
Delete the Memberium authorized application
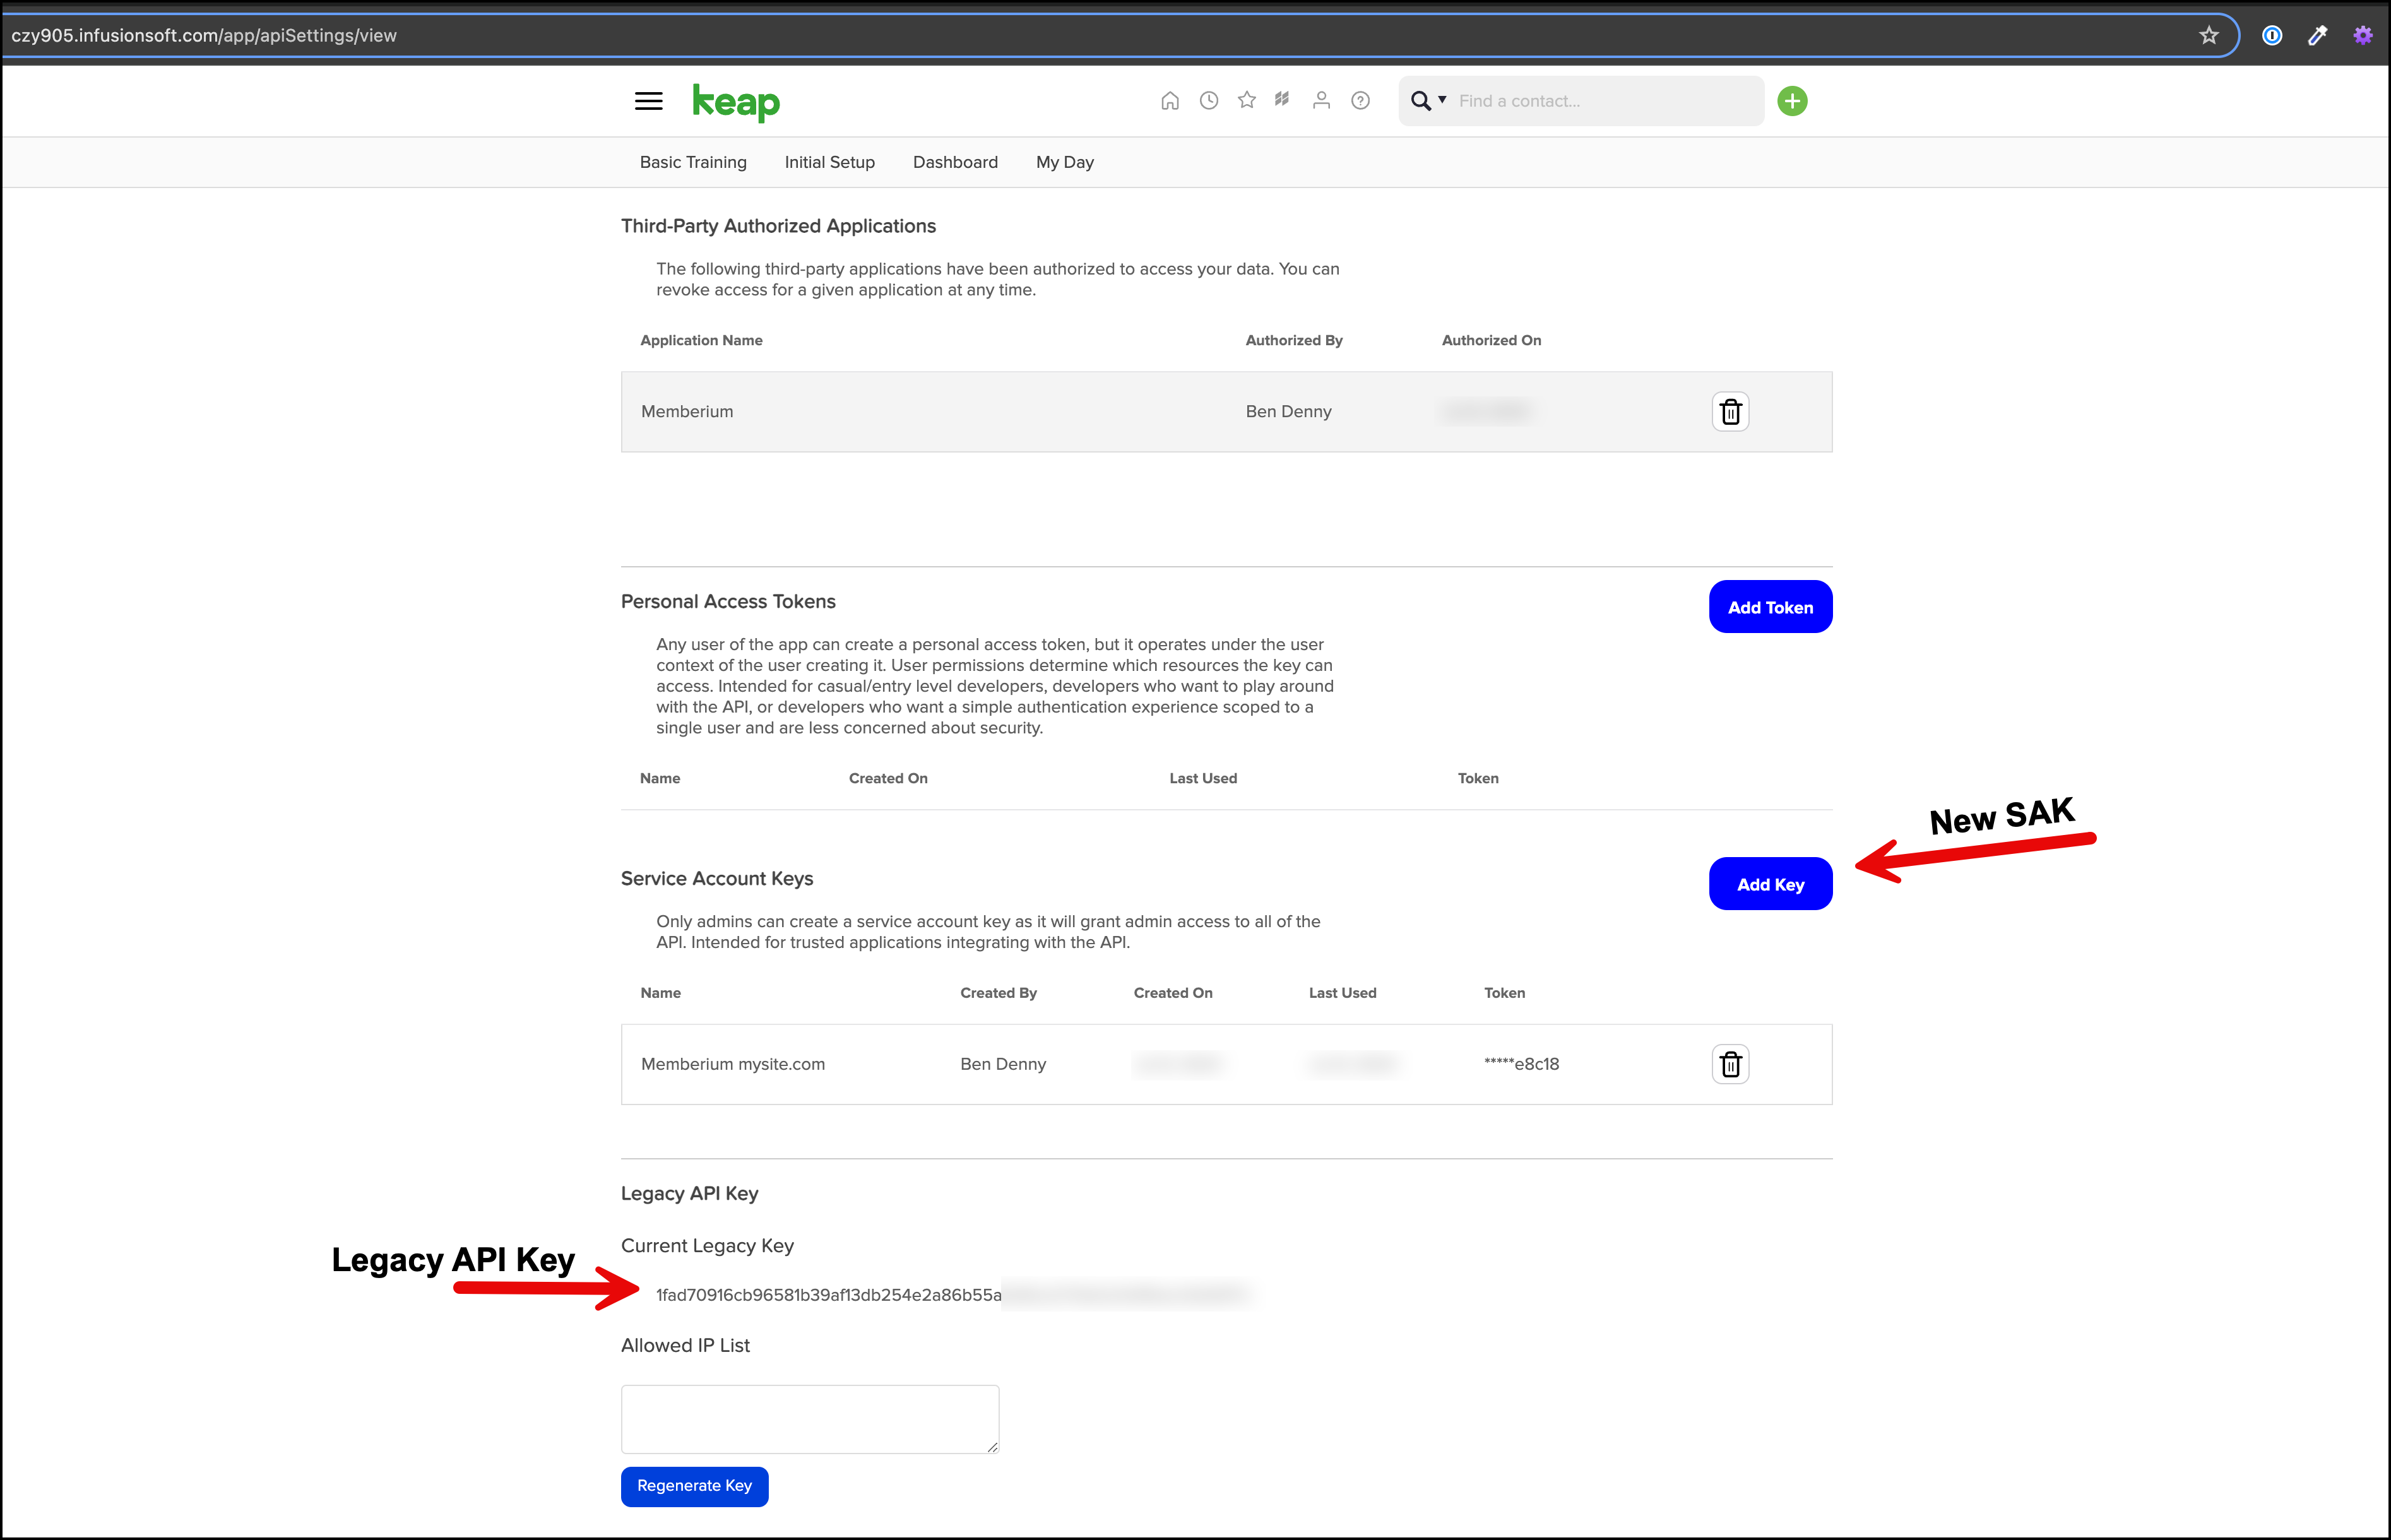point(1730,412)
